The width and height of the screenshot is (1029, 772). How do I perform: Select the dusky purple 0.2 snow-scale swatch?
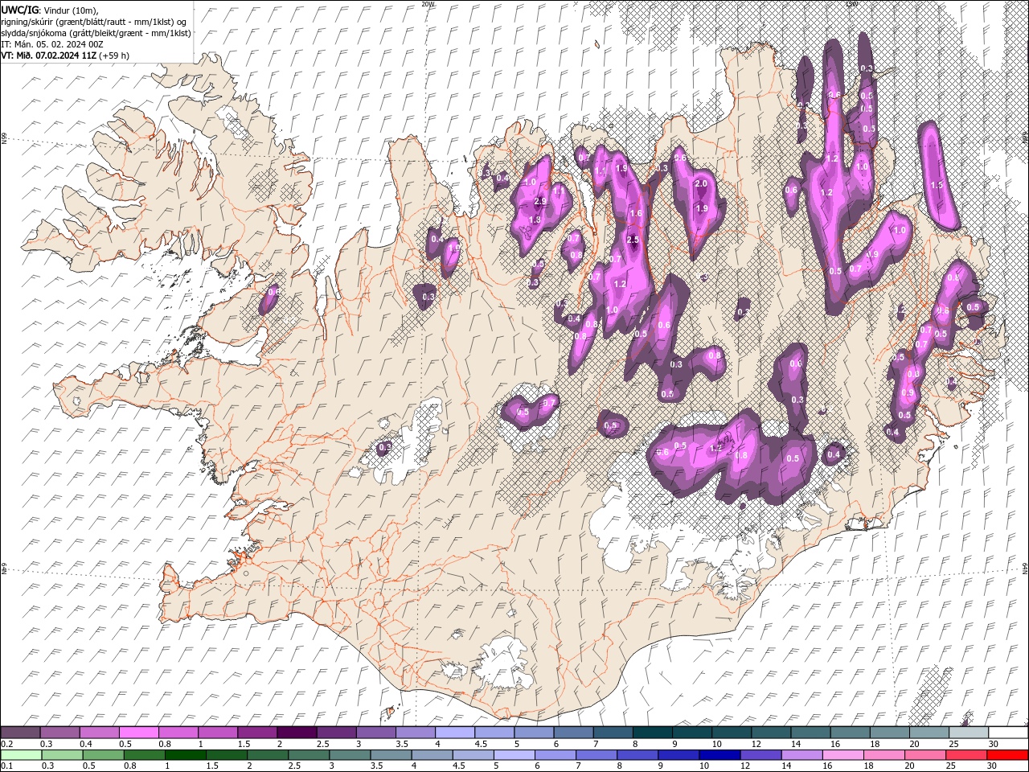click(21, 733)
